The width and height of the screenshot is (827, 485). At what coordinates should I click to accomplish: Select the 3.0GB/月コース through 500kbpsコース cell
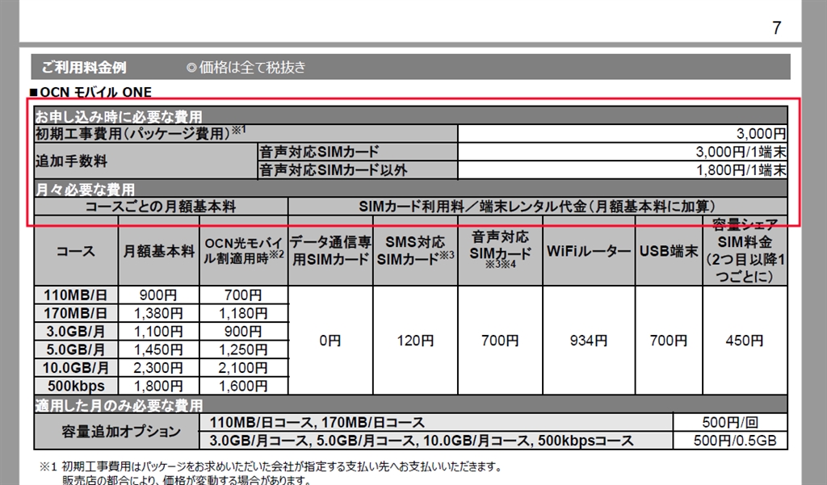[436, 440]
